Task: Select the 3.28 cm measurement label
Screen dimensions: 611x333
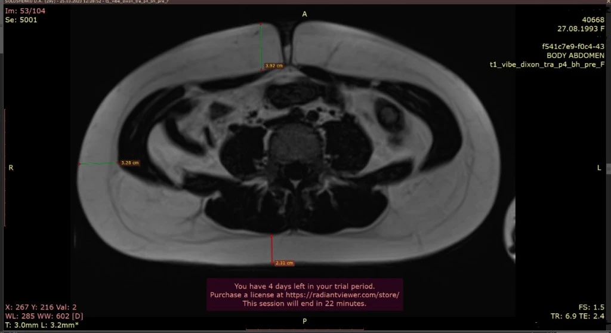Action: point(129,162)
